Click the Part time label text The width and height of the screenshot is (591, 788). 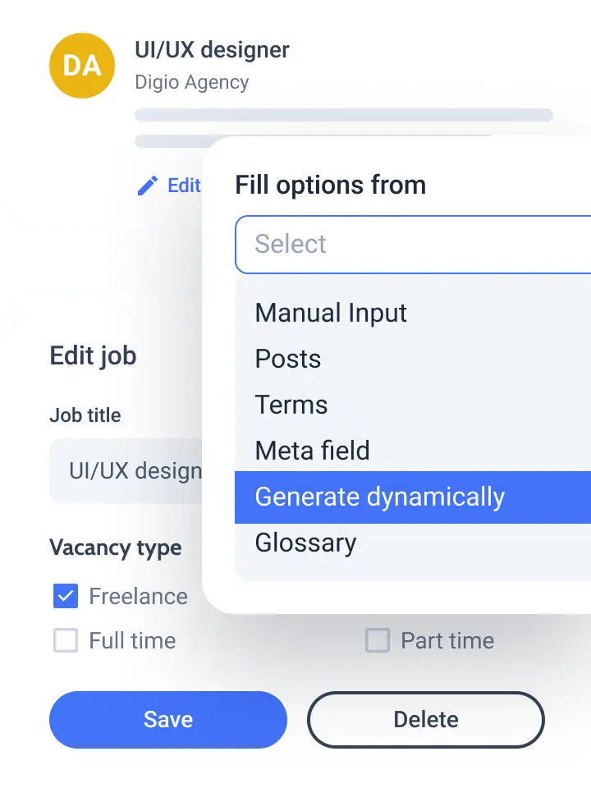[447, 640]
